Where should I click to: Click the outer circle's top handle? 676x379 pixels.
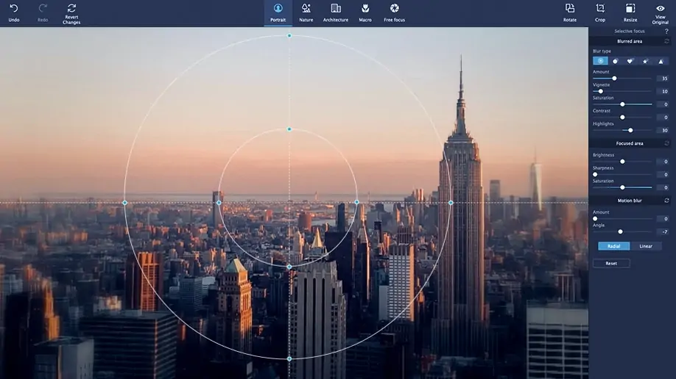[x=289, y=36]
